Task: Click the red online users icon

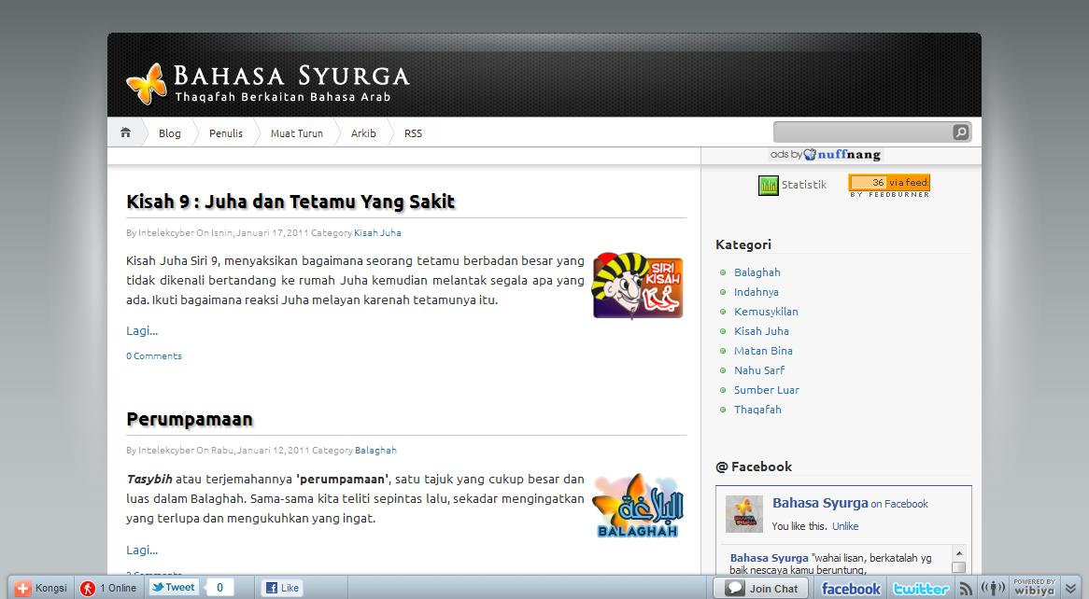Action: point(88,589)
